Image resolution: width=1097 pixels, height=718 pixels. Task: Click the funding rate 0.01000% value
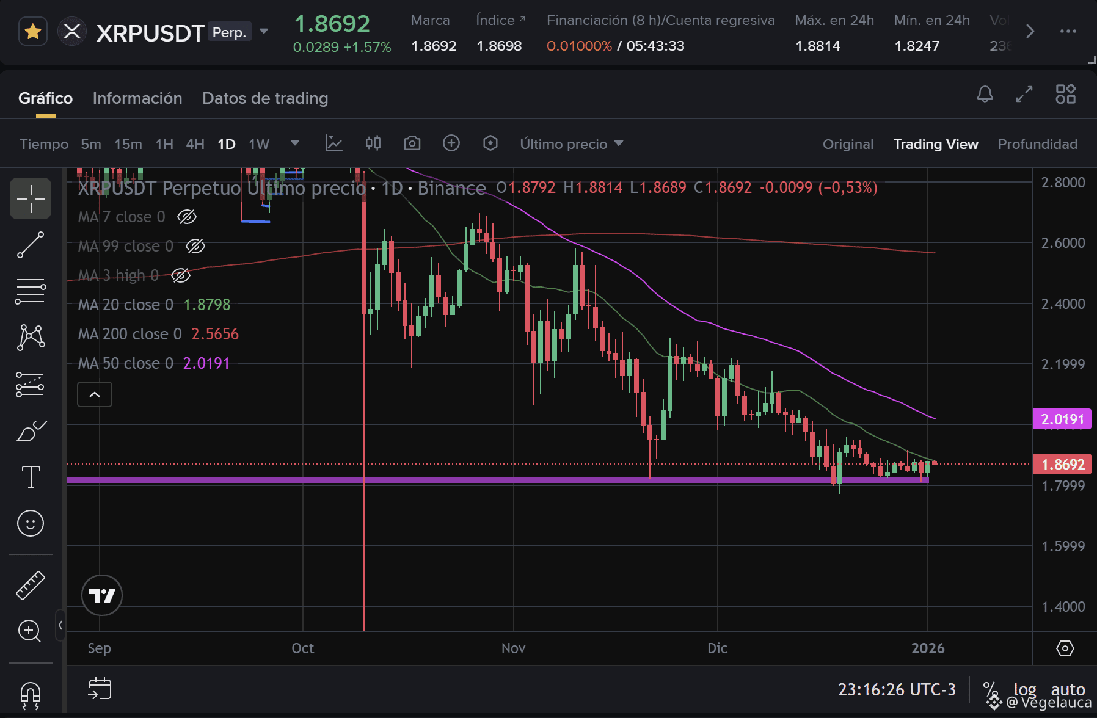click(579, 46)
